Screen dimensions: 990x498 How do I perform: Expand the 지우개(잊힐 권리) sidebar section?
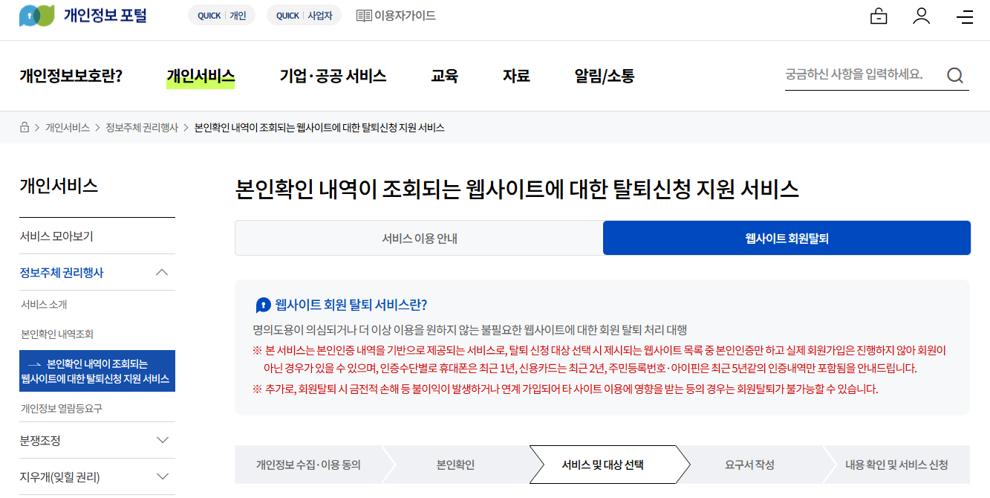[162, 476]
